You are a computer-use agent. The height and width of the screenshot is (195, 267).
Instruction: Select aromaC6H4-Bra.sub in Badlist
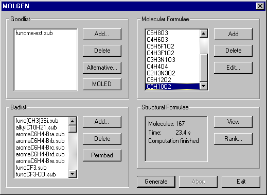[42, 134]
